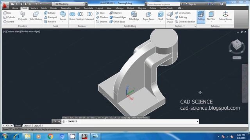
Task: Click the AutoCAD application menu button
Action: click(5, 5)
